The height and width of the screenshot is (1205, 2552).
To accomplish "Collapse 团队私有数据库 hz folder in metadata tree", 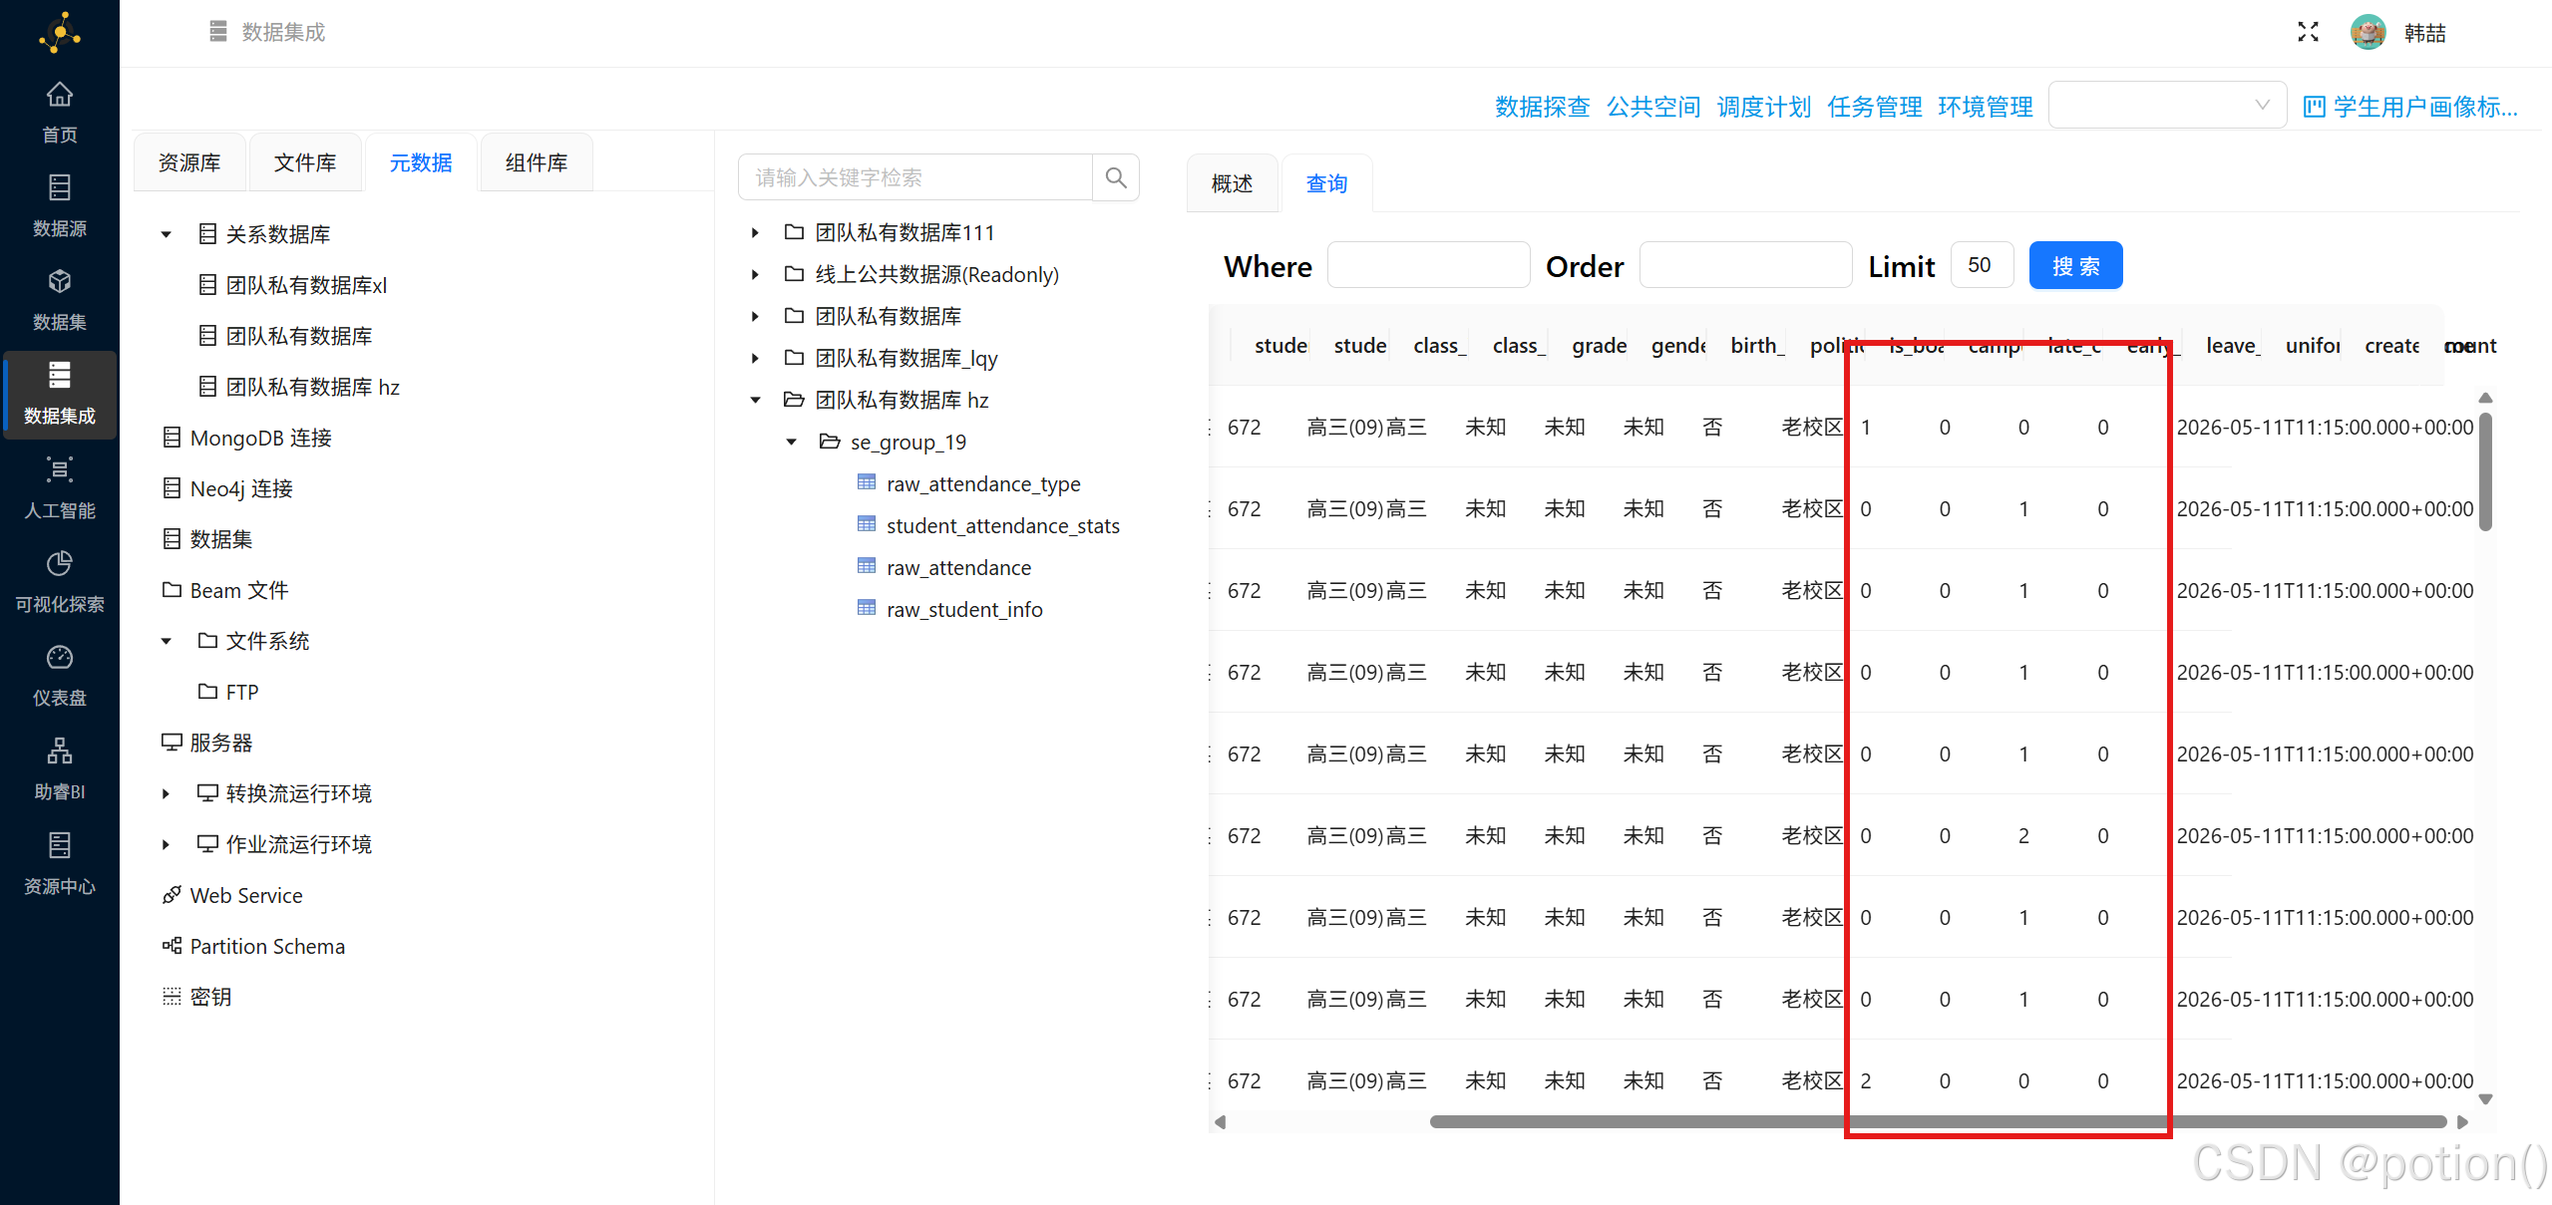I will tap(755, 400).
